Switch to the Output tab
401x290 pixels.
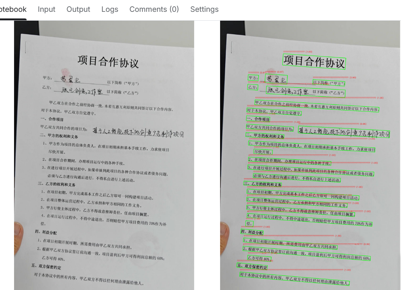[x=78, y=9]
